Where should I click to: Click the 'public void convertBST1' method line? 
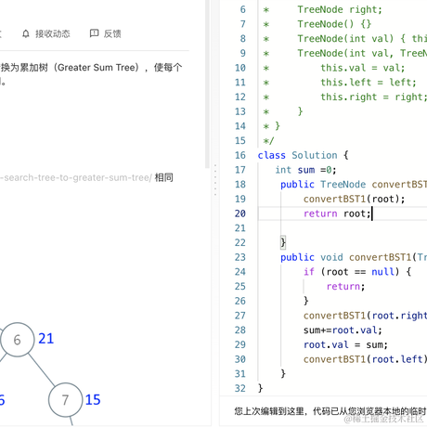pyautogui.click(x=354, y=257)
